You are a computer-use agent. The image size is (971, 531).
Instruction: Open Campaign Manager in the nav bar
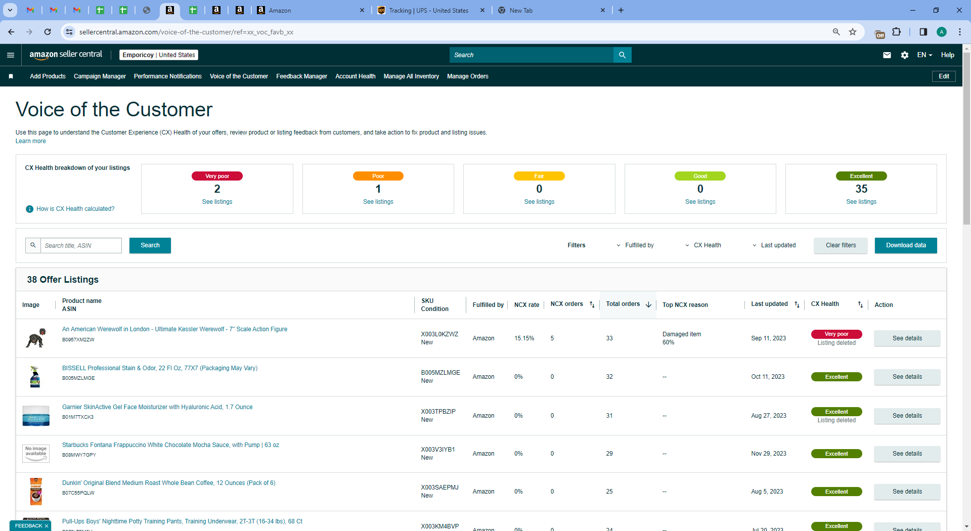coord(100,76)
